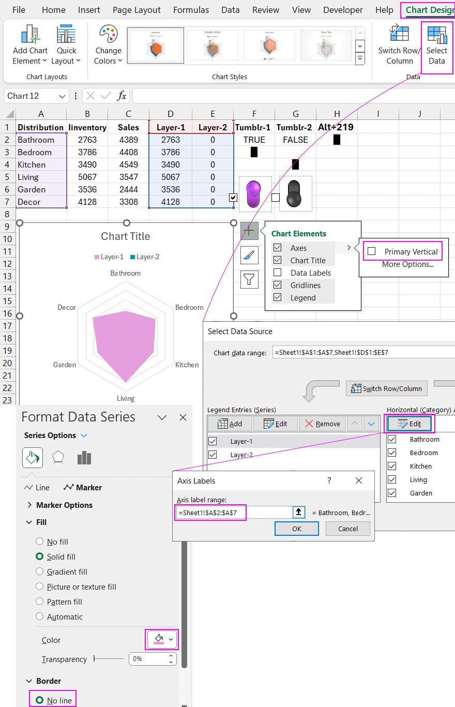Click the Axis label range input field
The height and width of the screenshot is (707, 455).
[x=210, y=512]
